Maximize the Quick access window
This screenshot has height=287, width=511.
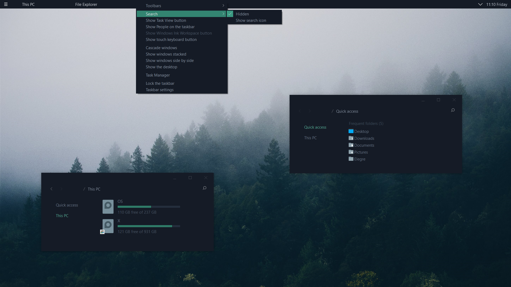point(438,100)
